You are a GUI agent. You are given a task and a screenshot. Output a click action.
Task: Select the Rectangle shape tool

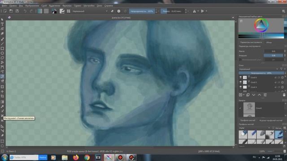pyautogui.click(x=2, y=49)
